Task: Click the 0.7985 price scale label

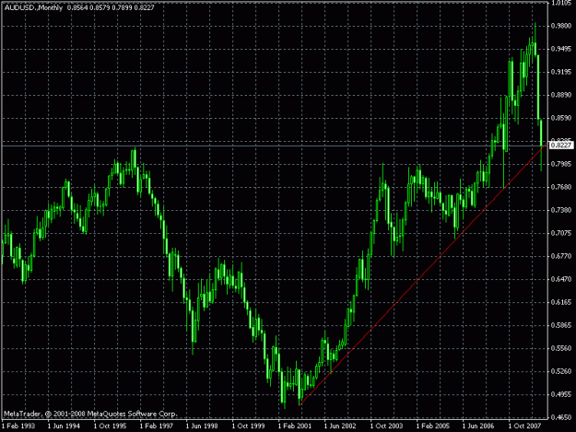Action: (561, 164)
